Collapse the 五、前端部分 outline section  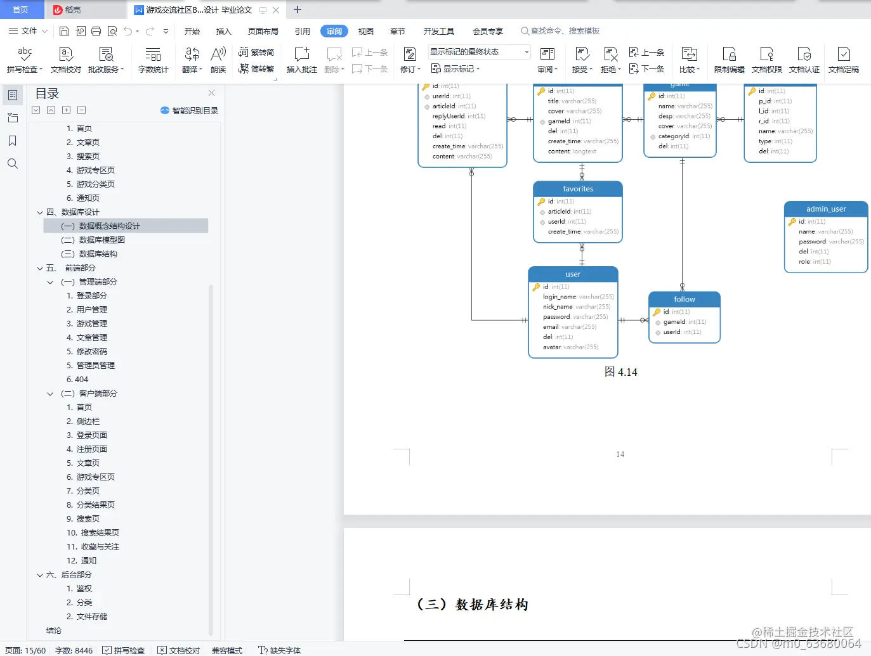40,268
